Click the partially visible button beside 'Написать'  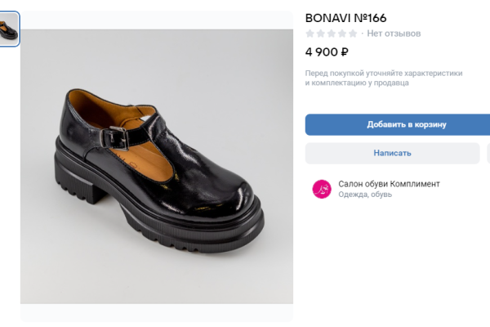click(488, 153)
